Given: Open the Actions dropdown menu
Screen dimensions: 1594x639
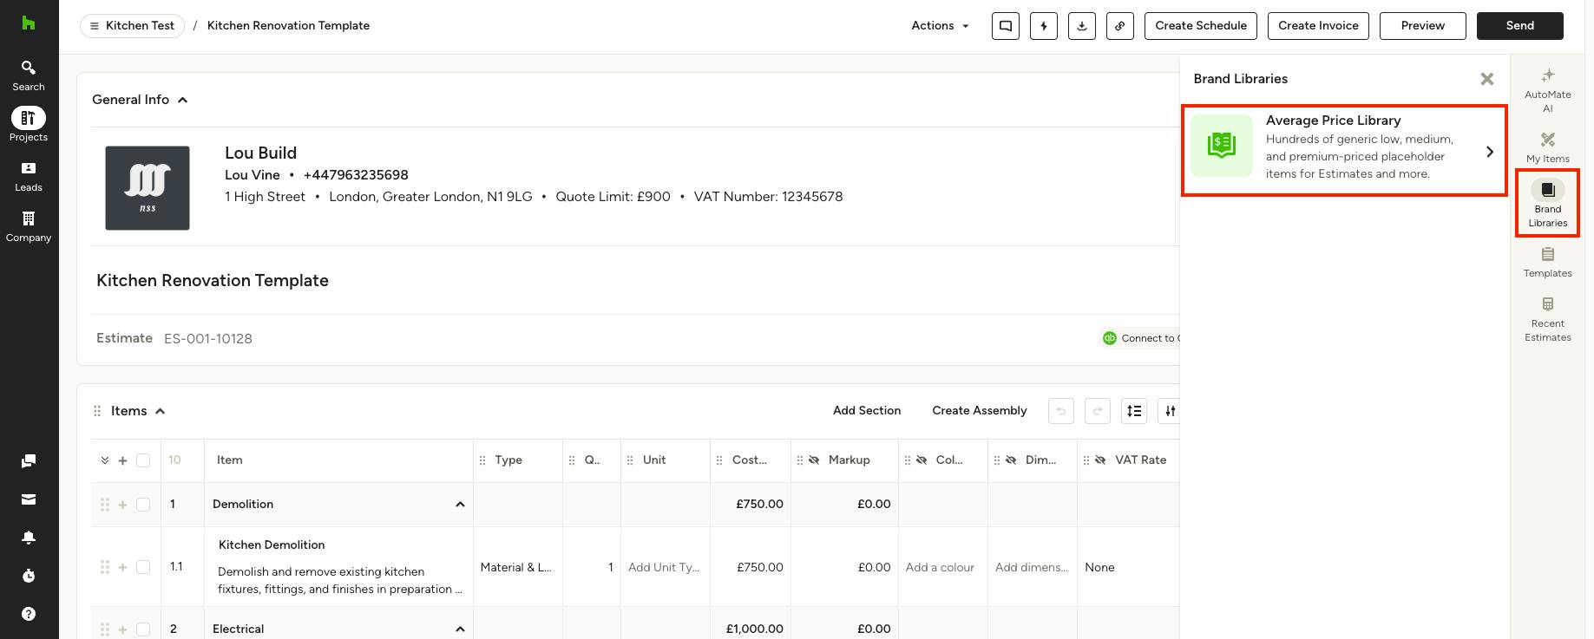Looking at the screenshot, I should [x=940, y=26].
